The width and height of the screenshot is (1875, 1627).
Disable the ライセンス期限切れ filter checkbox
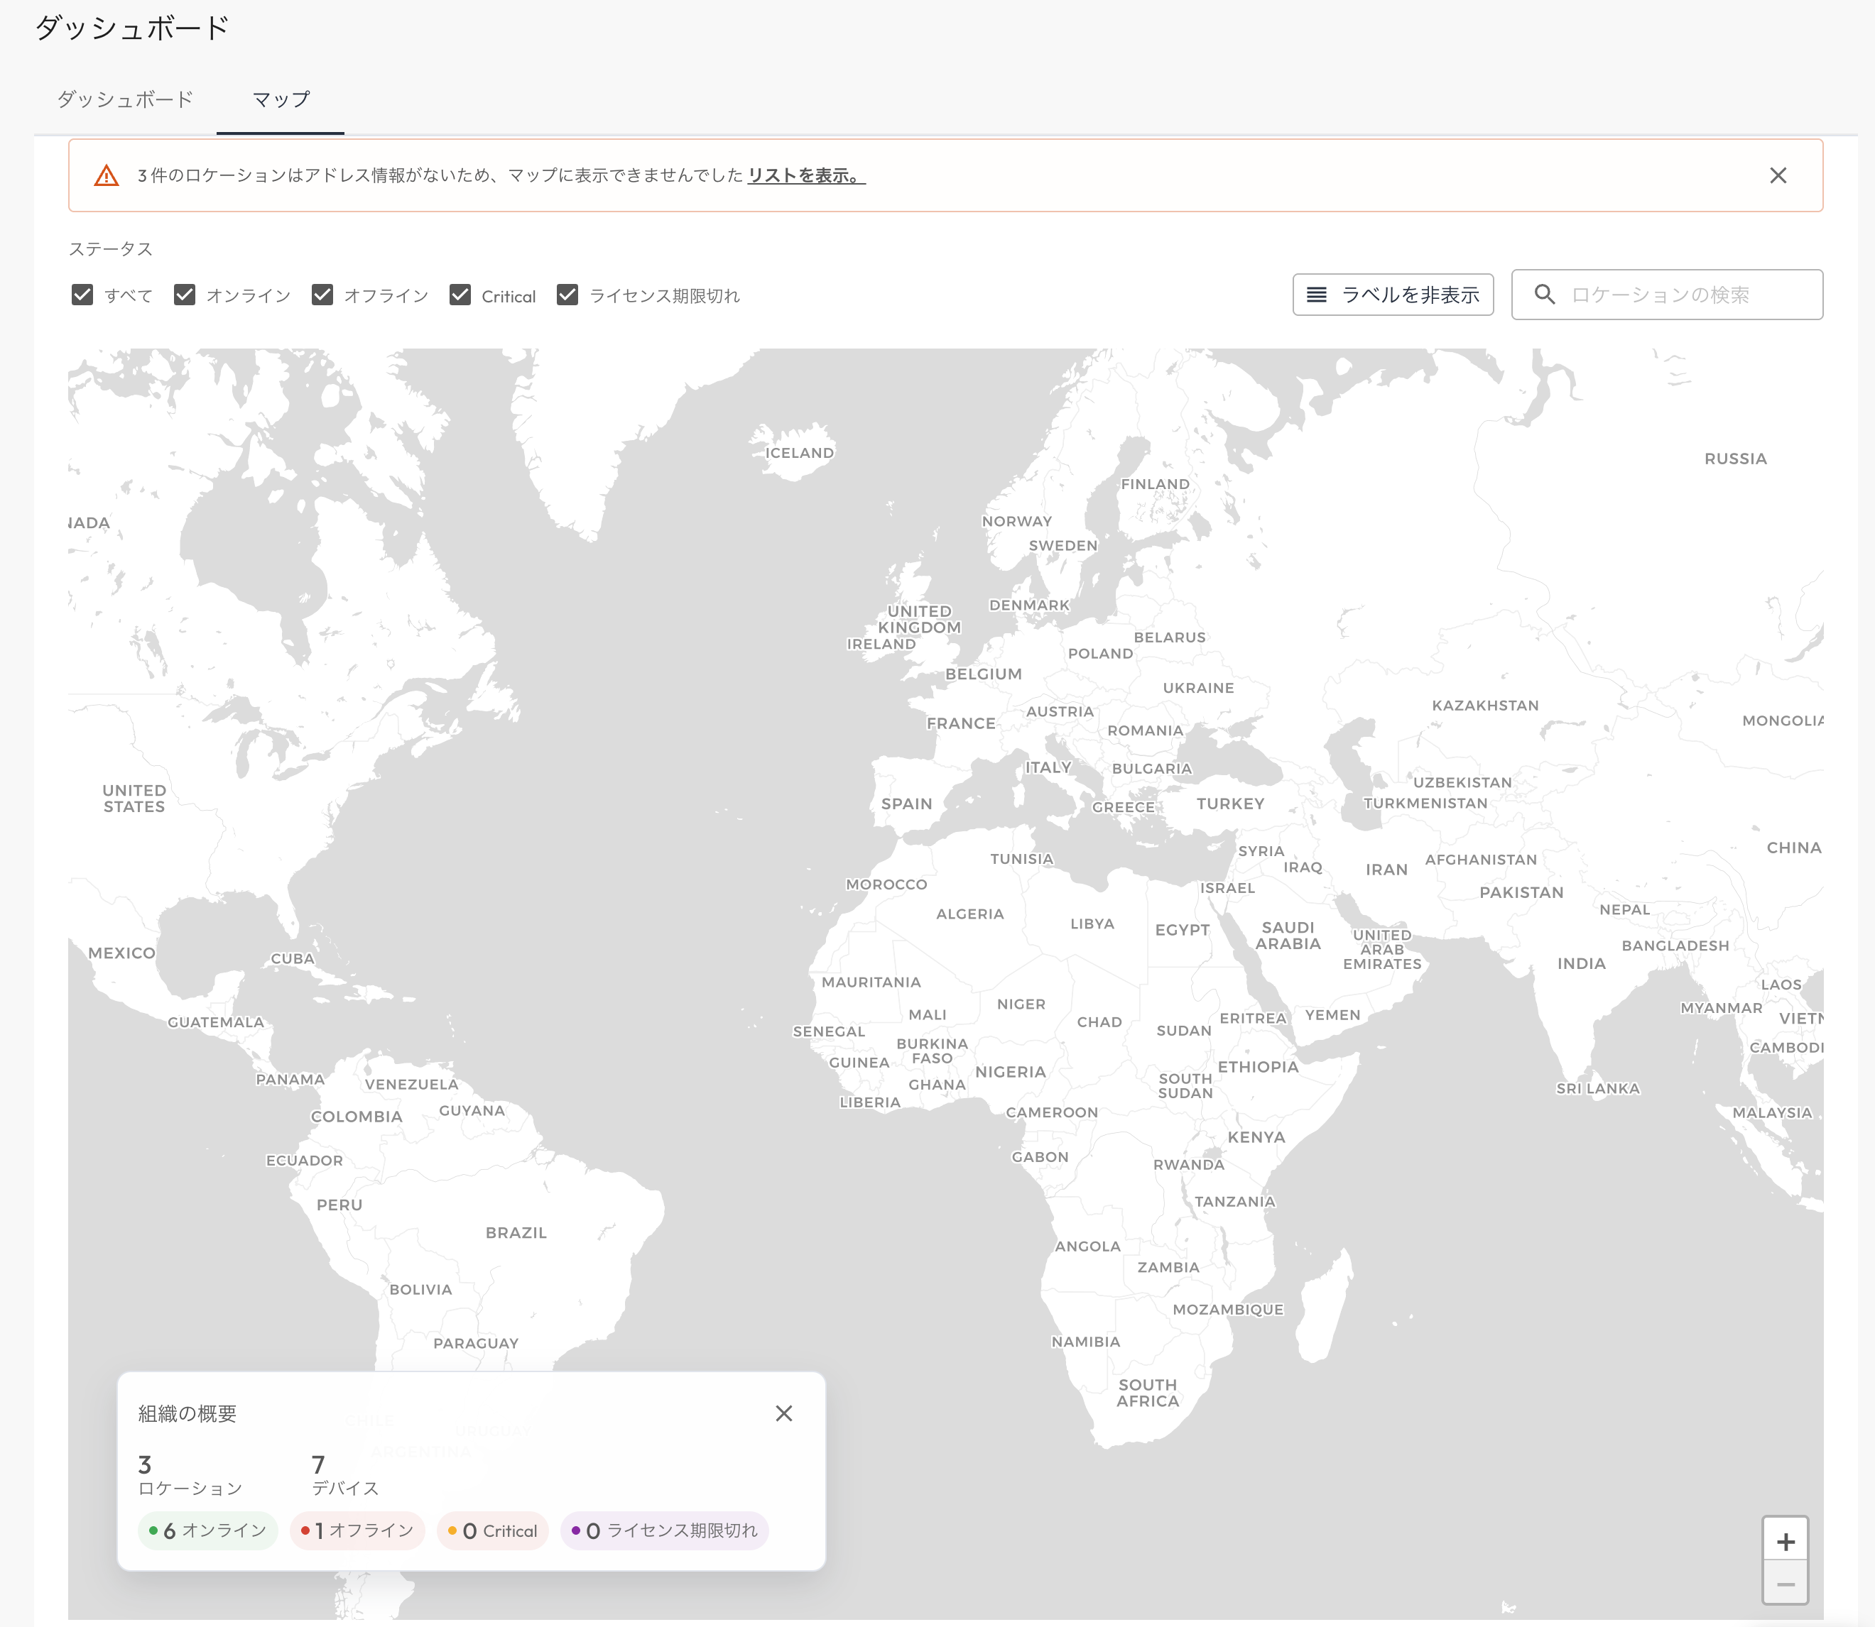pos(567,295)
